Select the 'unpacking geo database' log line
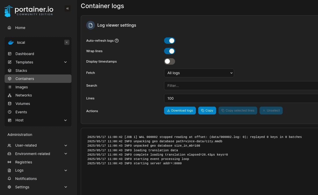The width and height of the screenshot is (318, 195). [x=155, y=141]
